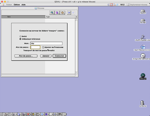Select the Toast Titanium desktop icon
150x116 pixels.
pos(143,48)
